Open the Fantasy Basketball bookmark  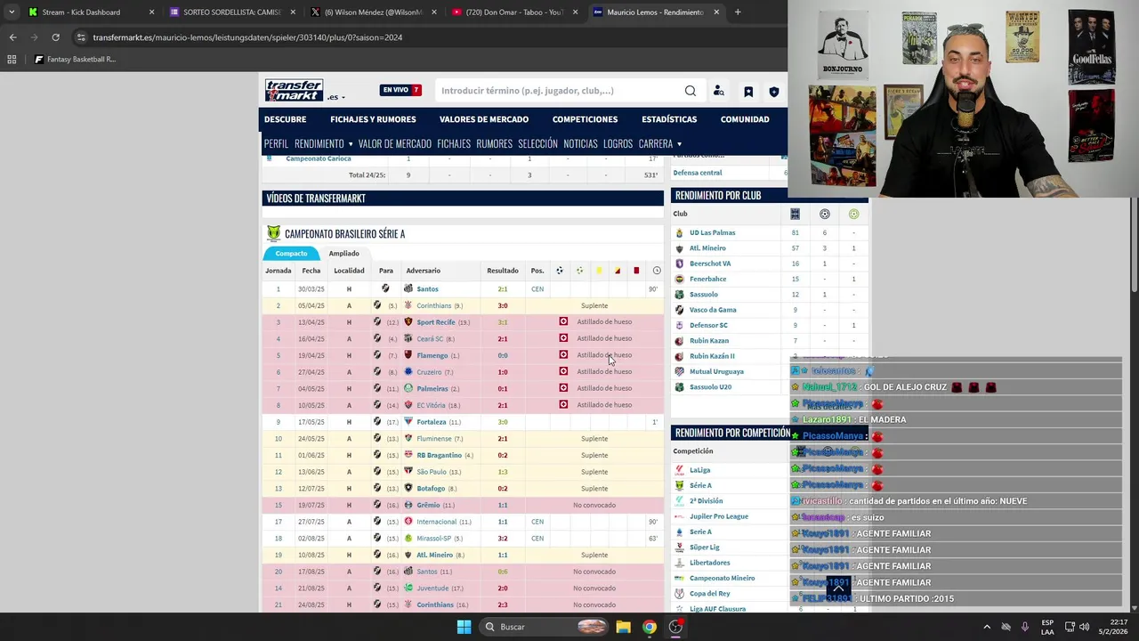(75, 60)
